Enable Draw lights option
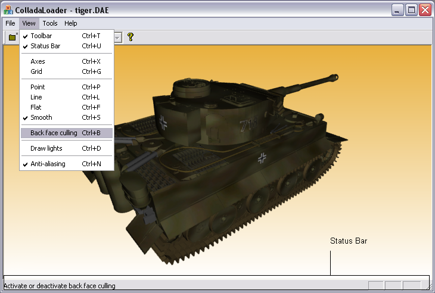 67,148
